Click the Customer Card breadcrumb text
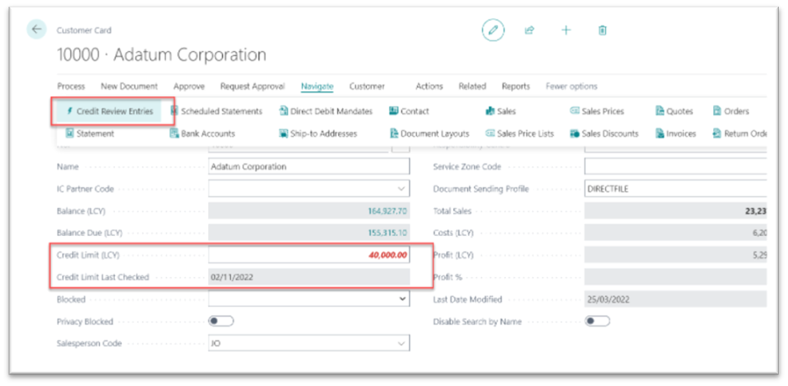Viewport: 788px width, 386px height. 84,30
